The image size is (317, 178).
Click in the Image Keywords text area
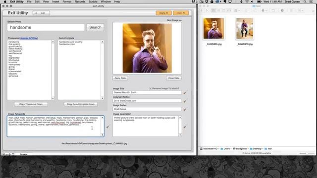click(x=54, y=127)
